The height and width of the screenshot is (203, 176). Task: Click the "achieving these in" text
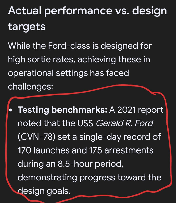pyautogui.click(x=114, y=60)
